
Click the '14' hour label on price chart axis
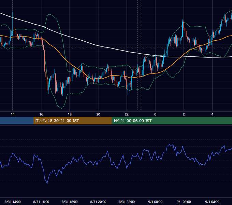click(x=13, y=114)
